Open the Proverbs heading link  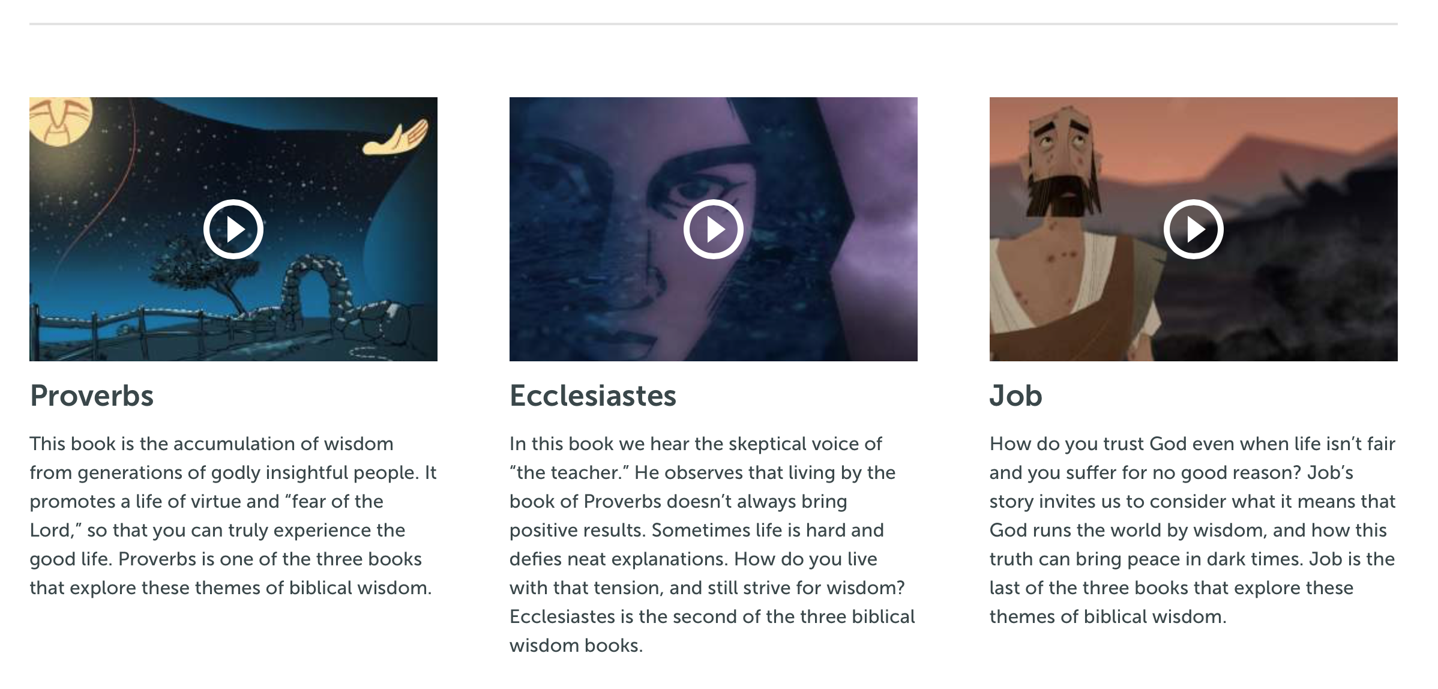tap(92, 396)
